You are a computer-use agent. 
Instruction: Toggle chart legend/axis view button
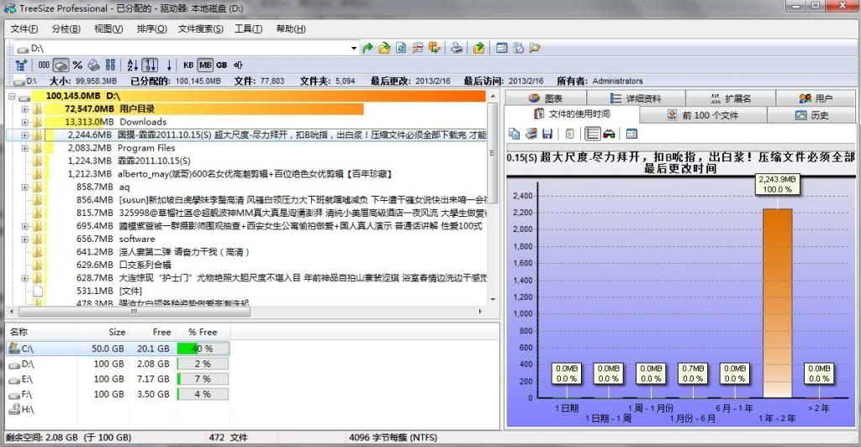coord(593,134)
